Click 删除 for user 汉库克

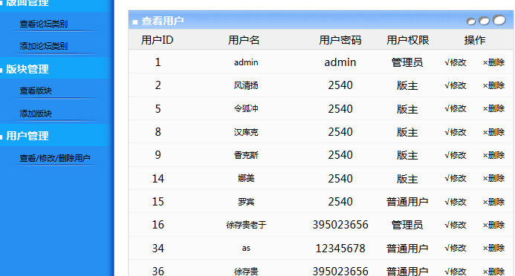[x=493, y=132]
